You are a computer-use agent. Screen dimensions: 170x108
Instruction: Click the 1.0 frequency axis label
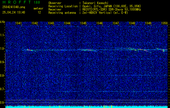pos(2,49)
